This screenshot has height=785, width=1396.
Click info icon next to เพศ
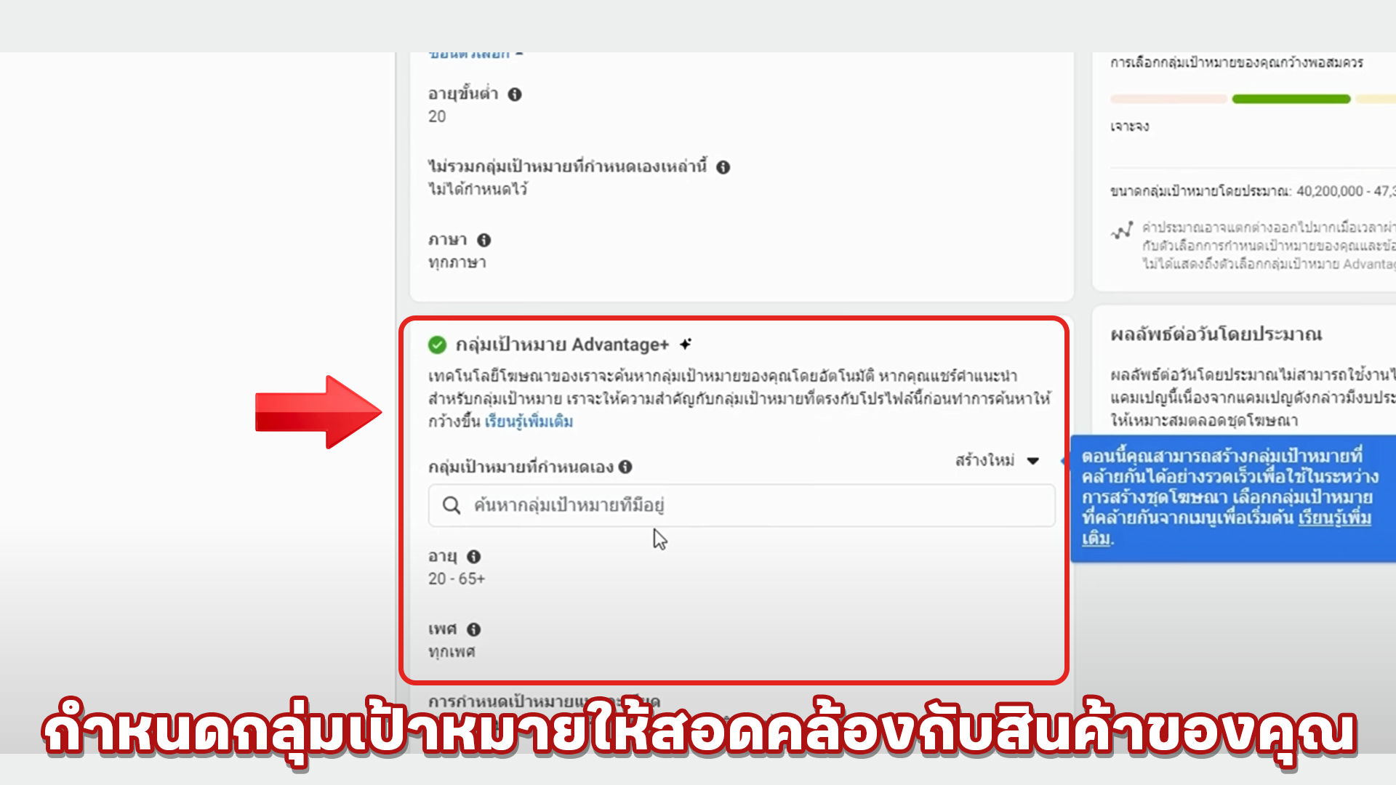point(474,629)
